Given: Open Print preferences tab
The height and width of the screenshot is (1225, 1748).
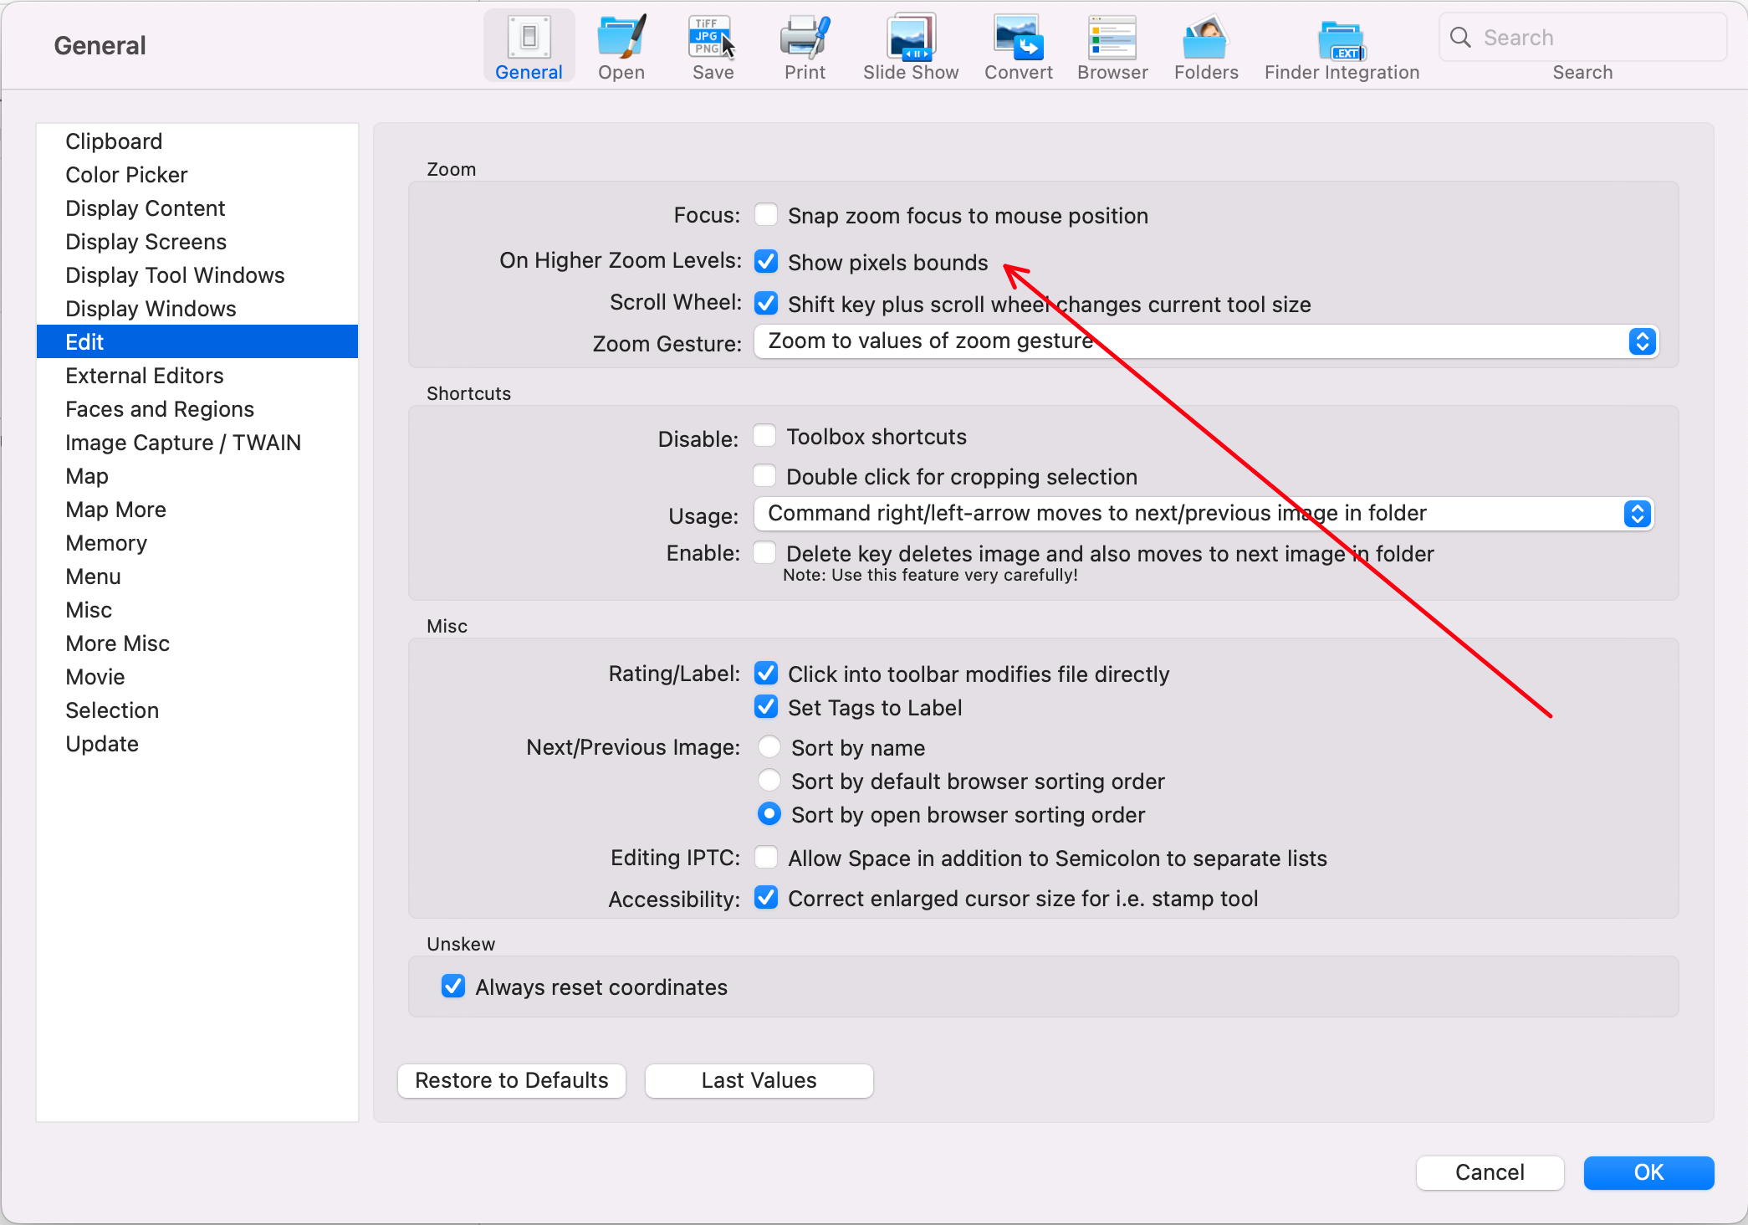Looking at the screenshot, I should click(802, 49).
